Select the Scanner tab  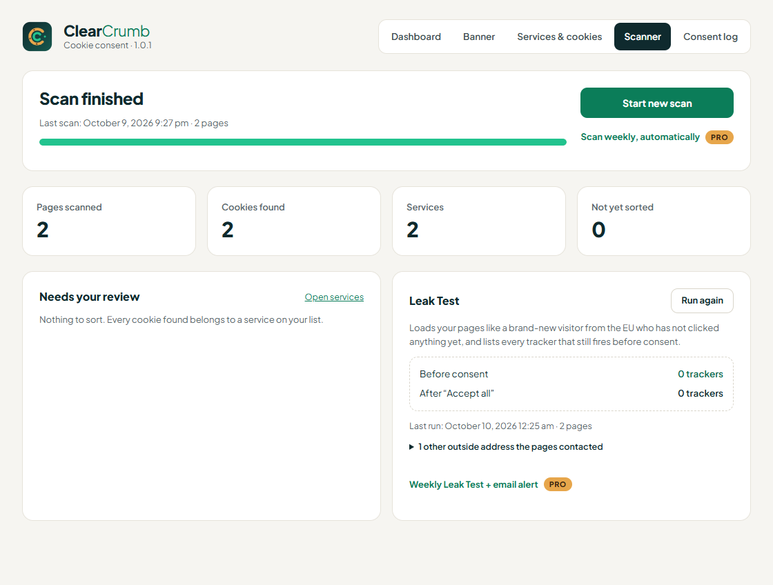643,37
